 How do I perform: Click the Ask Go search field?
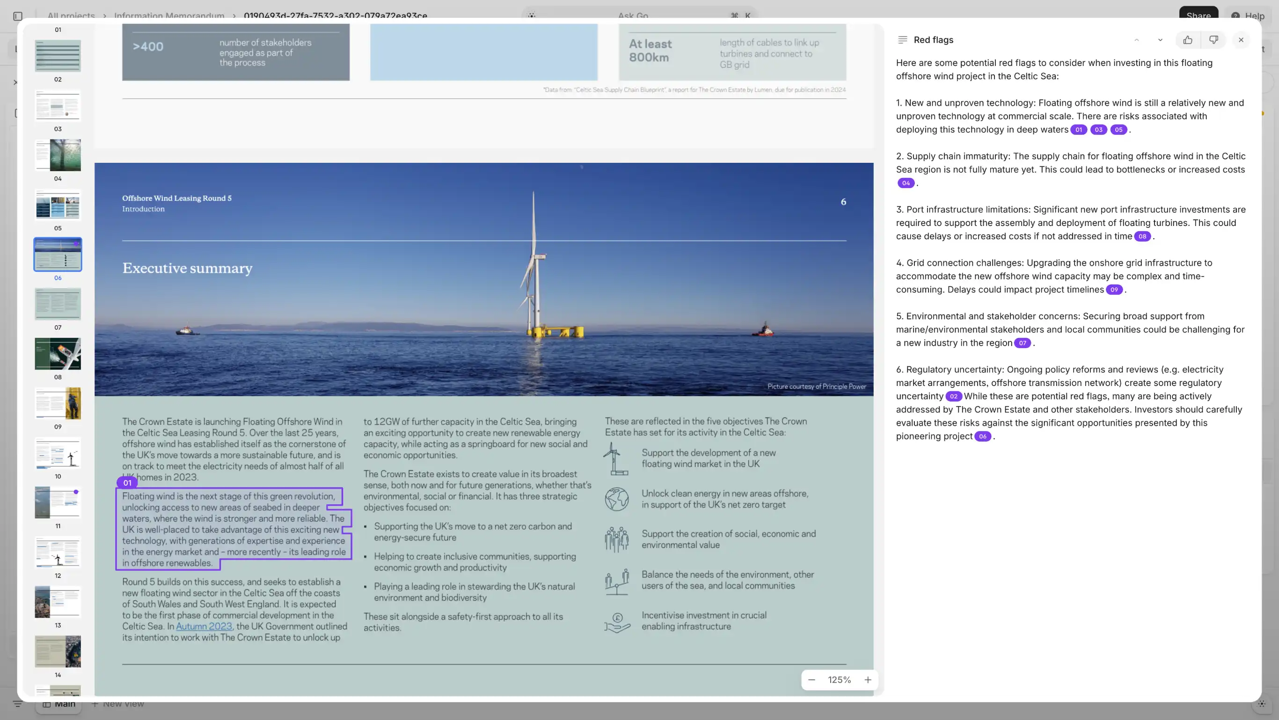[x=639, y=15]
